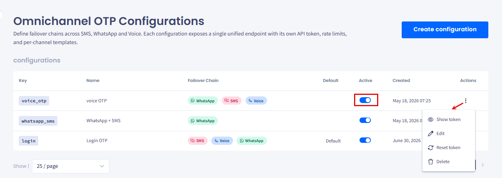Click the Key column header
502x178 pixels.
[23, 80]
